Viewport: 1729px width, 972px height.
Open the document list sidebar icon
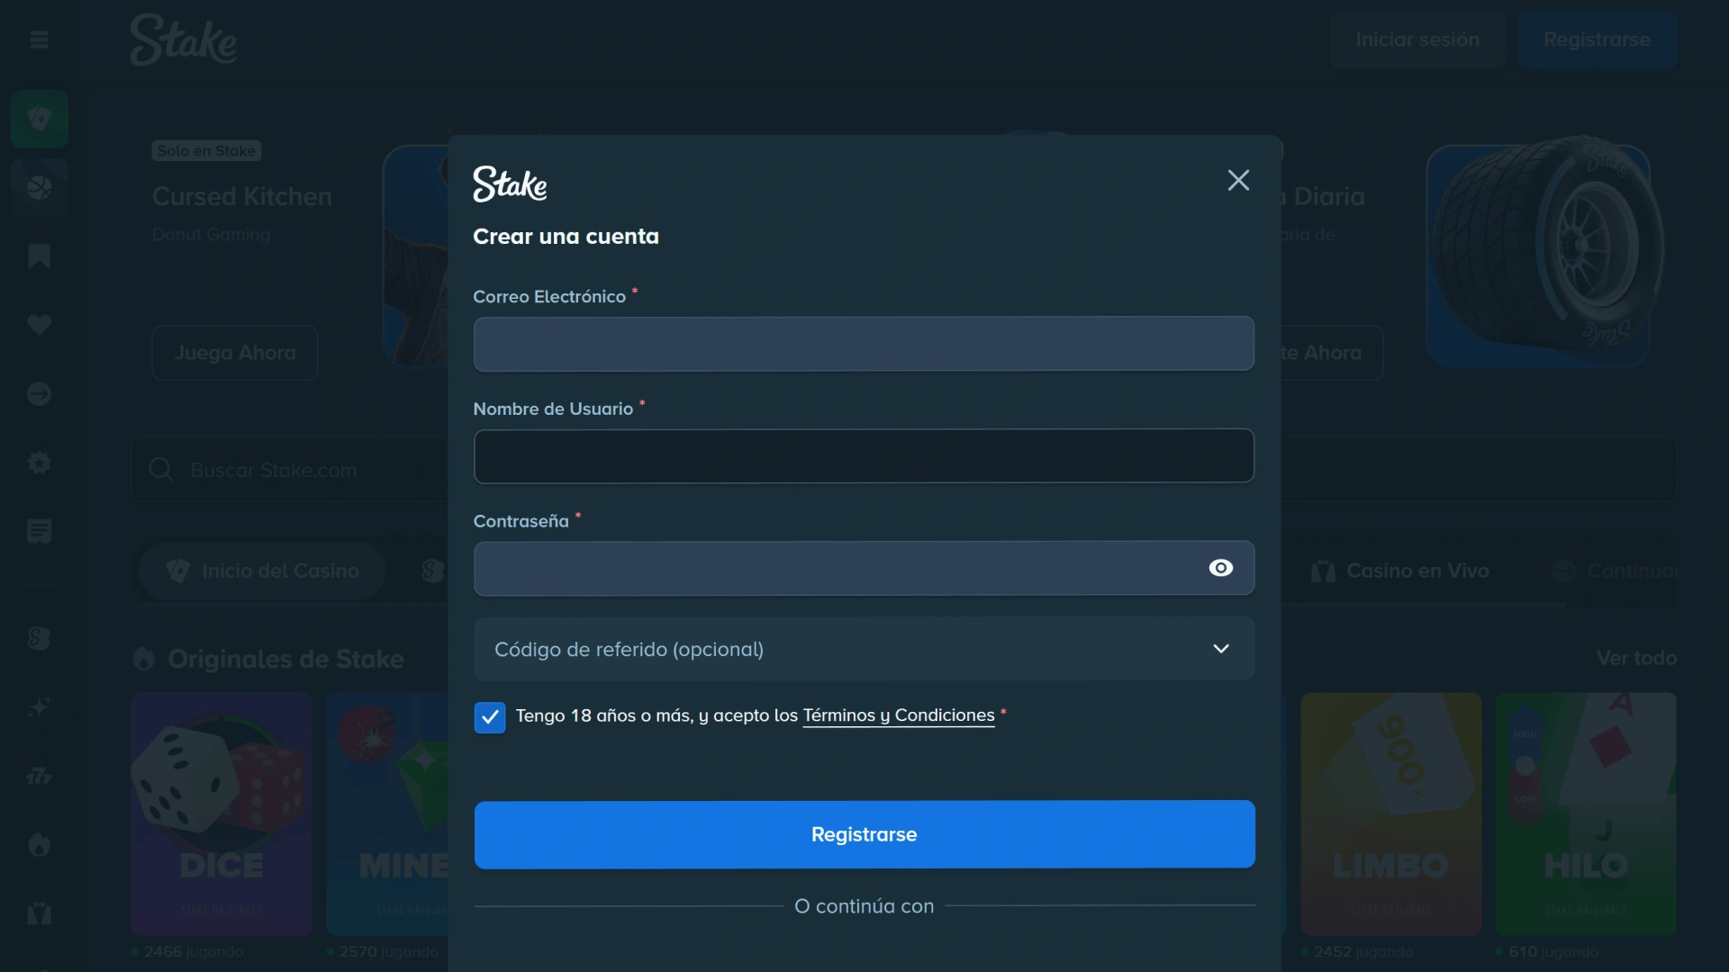point(39,531)
